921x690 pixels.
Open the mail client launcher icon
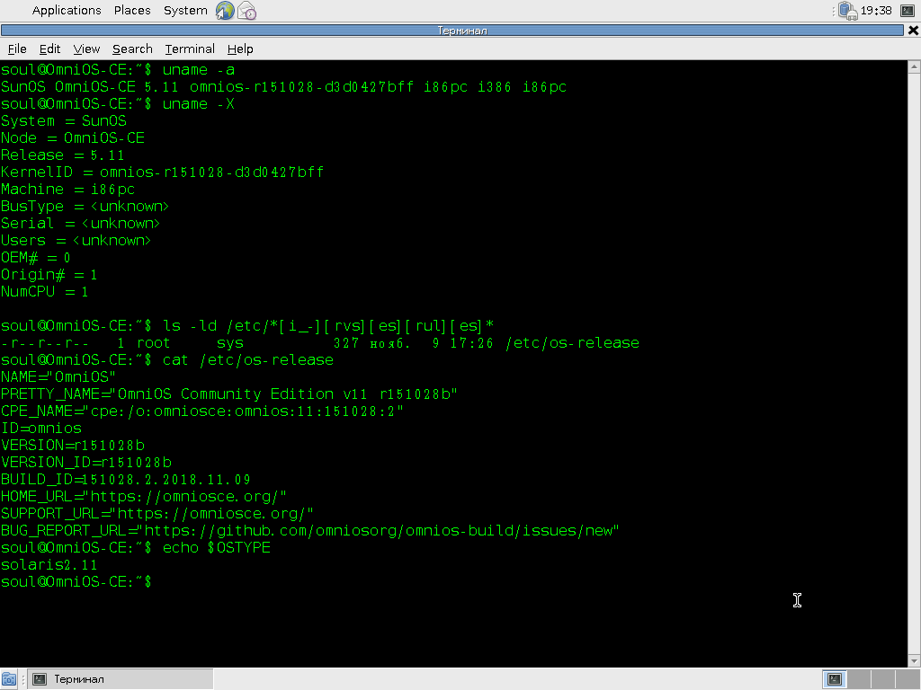tap(247, 11)
